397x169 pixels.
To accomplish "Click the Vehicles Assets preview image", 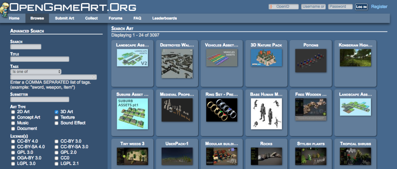I will (221, 57).
